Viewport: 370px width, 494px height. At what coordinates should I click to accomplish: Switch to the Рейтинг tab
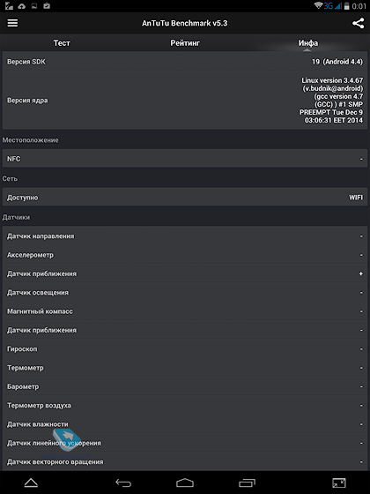coord(185,43)
